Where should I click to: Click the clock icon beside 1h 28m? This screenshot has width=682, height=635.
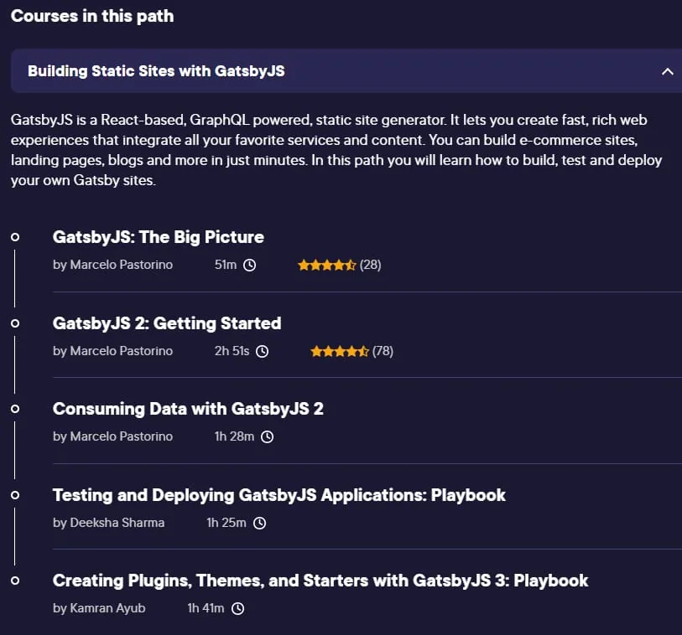pyautogui.click(x=267, y=436)
